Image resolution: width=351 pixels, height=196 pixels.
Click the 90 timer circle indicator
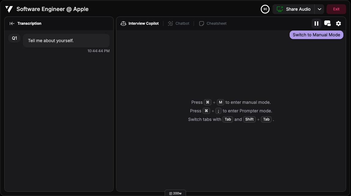point(265,9)
